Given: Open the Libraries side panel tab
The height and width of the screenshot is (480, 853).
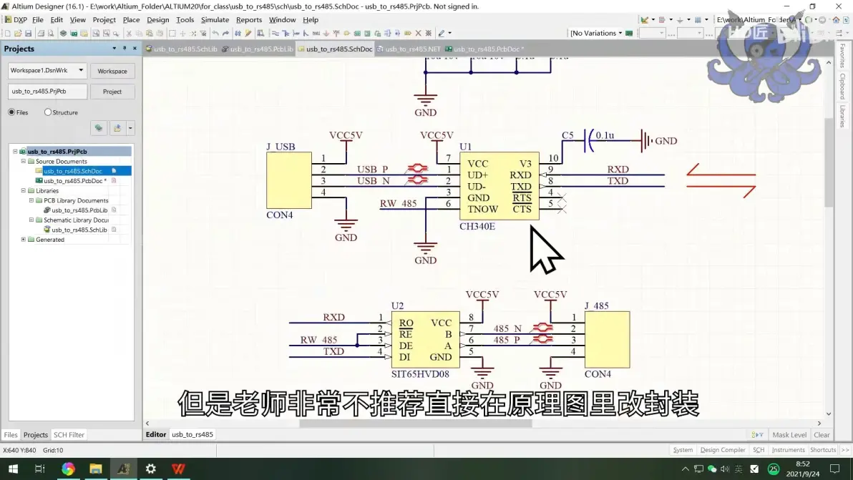Looking at the screenshot, I should (x=843, y=117).
